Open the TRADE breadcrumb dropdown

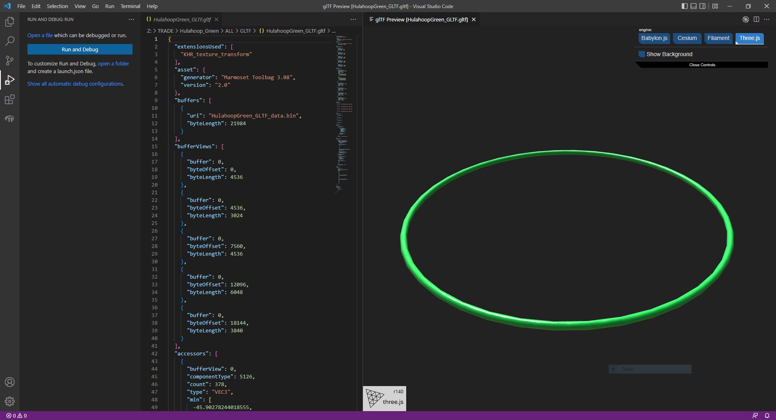(165, 31)
